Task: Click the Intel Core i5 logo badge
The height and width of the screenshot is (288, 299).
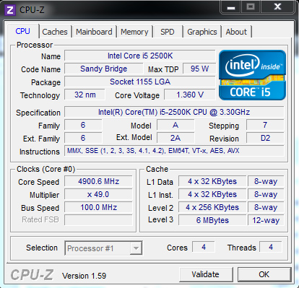Action: point(252,75)
